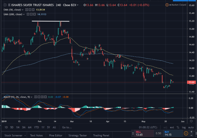The height and width of the screenshot is (138, 197).
Task: Toggle percent scale mode
Action: (x=178, y=128)
